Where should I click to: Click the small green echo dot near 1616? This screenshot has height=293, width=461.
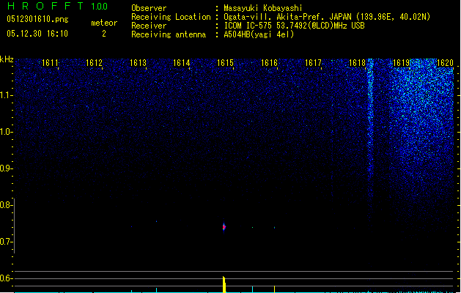[274, 228]
